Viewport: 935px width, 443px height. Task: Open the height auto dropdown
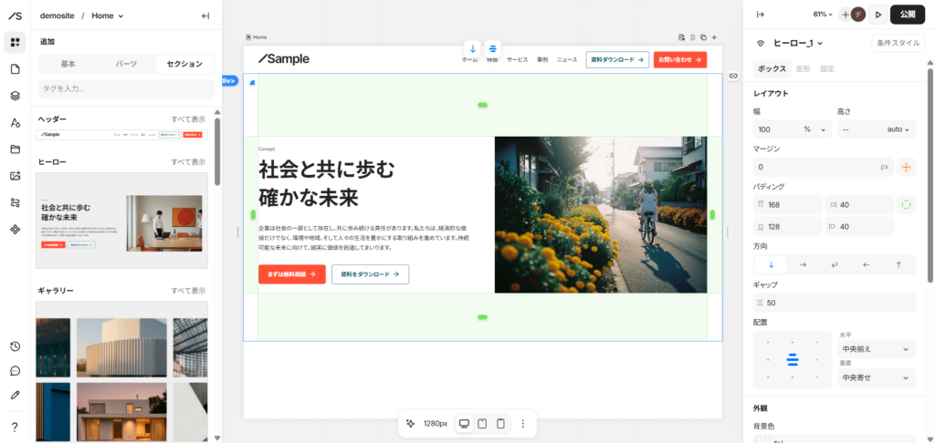pyautogui.click(x=898, y=129)
